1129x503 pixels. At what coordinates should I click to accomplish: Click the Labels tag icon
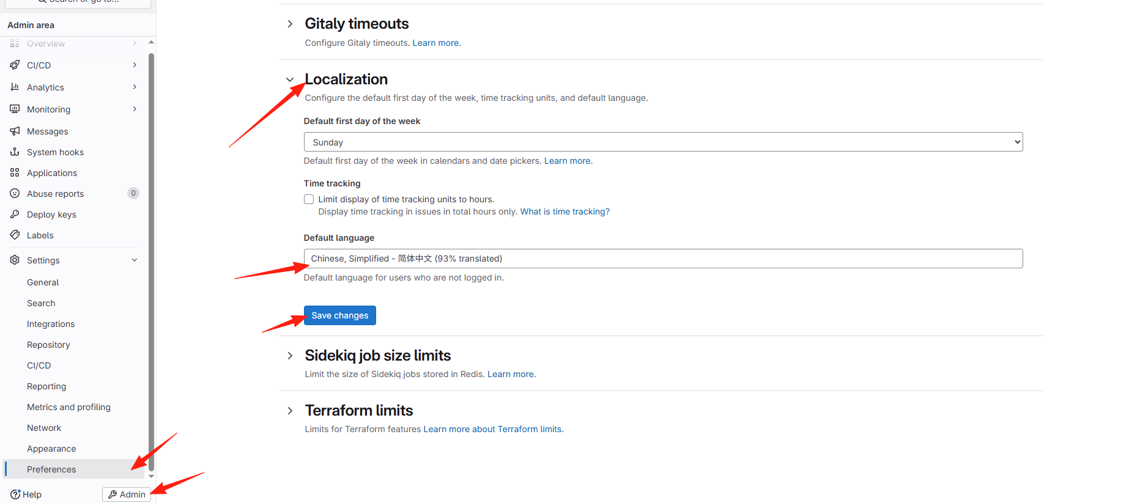tap(15, 235)
